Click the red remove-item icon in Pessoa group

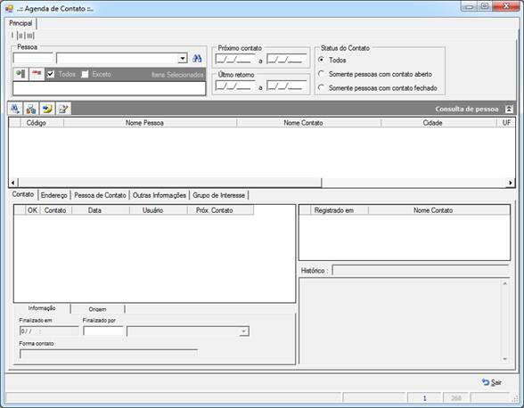click(x=37, y=74)
